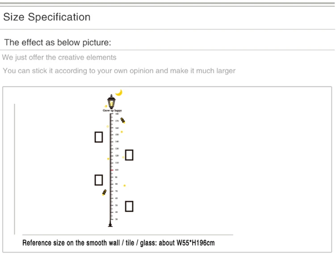Select the rocket beside the 70 mark
Screen dimensions: 336x254
[x=105, y=192]
